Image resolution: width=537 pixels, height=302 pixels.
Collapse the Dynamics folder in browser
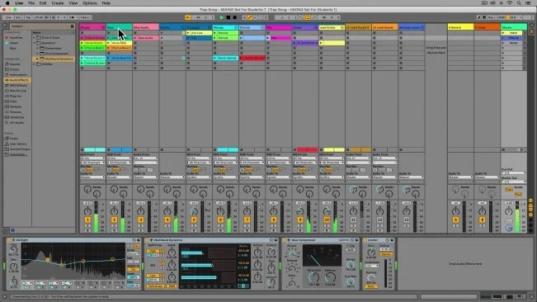pos(35,43)
